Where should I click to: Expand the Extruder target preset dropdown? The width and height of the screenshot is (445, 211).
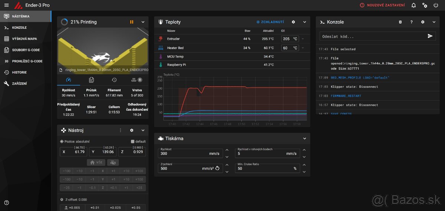pyautogui.click(x=303, y=39)
